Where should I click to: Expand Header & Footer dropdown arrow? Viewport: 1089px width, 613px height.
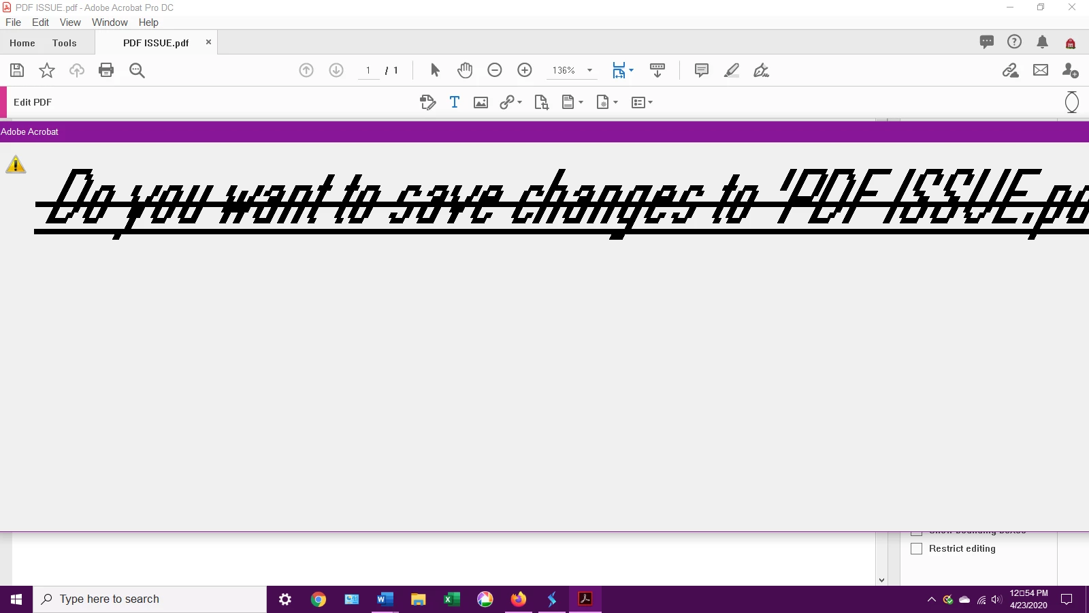pos(581,102)
